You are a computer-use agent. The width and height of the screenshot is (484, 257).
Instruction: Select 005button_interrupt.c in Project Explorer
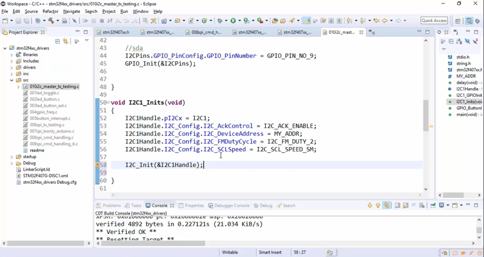pos(50,118)
